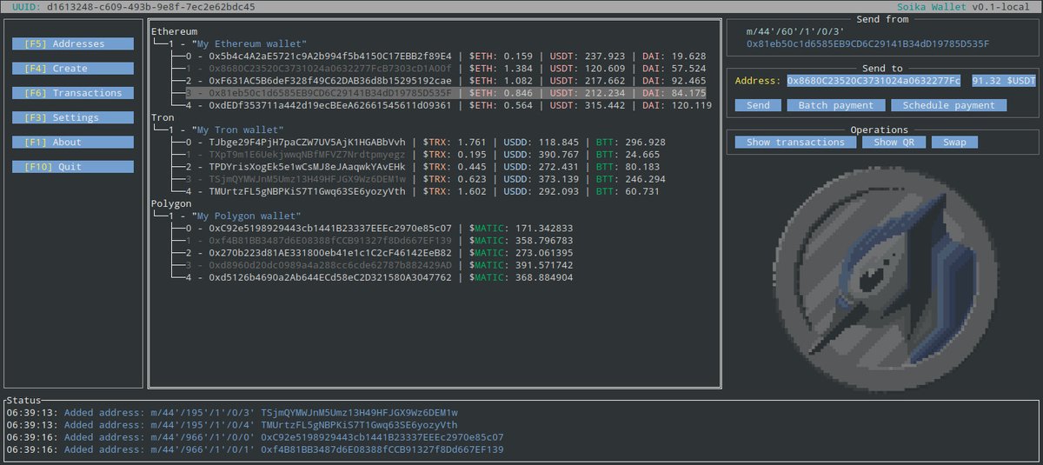Open Schedule payment
The image size is (1043, 465).
tap(949, 105)
